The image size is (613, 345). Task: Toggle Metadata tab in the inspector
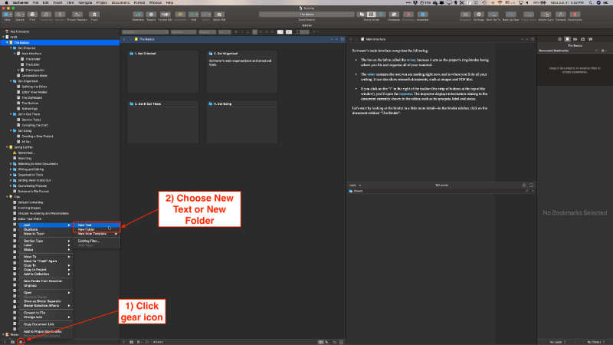pos(575,39)
